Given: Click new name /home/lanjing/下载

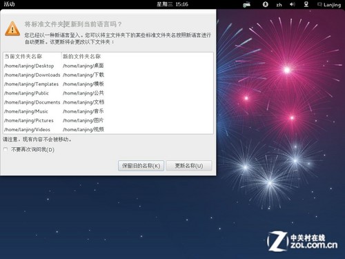Looking at the screenshot, I should pyautogui.click(x=83, y=75).
